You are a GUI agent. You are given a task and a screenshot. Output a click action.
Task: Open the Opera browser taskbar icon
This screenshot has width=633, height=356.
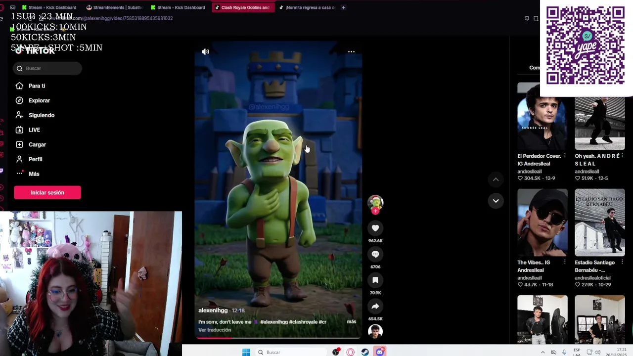click(350, 352)
